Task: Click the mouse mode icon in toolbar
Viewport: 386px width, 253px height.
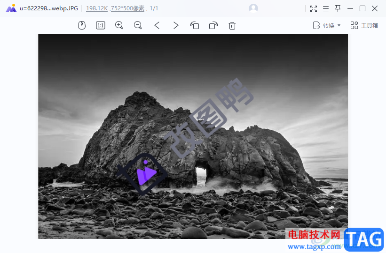Action: [x=82, y=25]
